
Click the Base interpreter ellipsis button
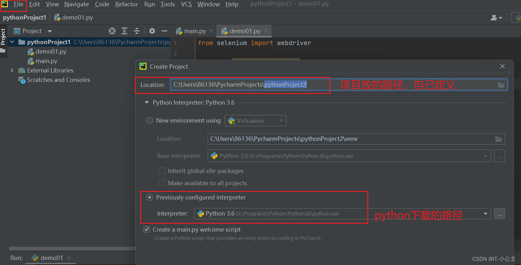500,156
